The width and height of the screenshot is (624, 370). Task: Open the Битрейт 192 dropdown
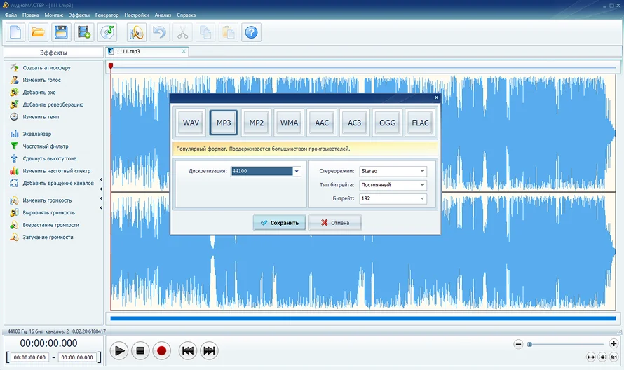393,198
